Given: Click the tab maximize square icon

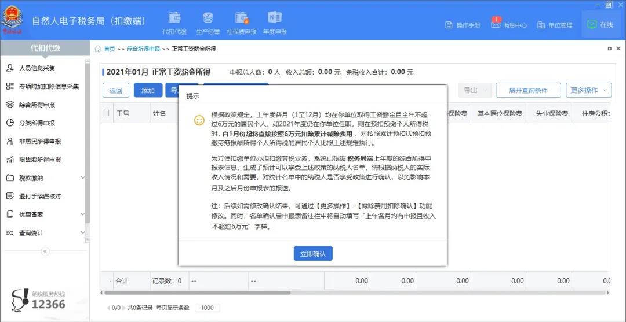Looking at the screenshot, I should point(610,49).
